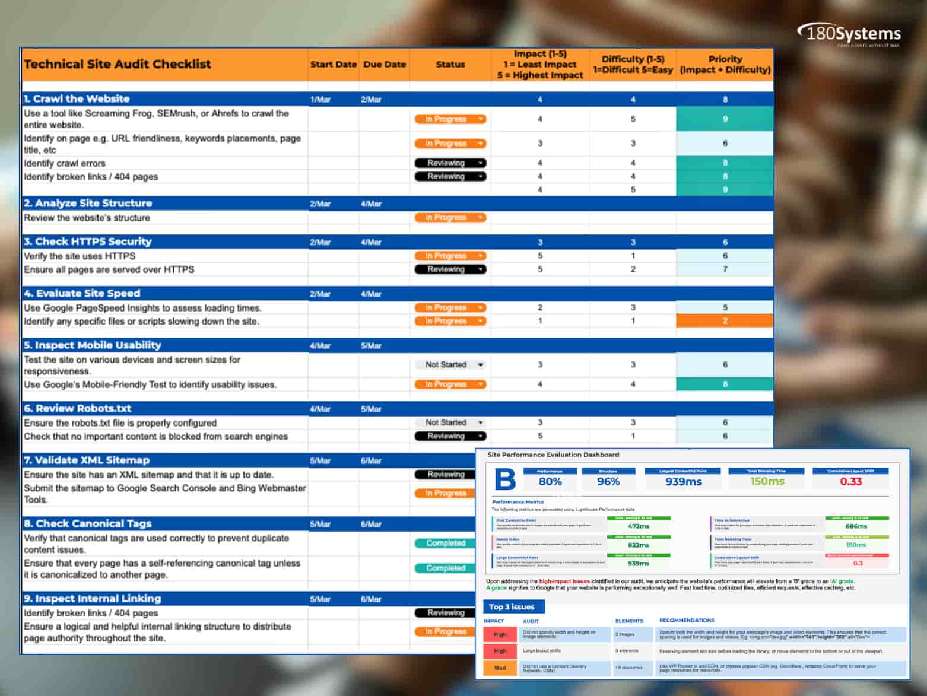This screenshot has height=696, width=927.
Task: Click the 1/Mar start date of Crawl the Website
Action: click(x=320, y=100)
